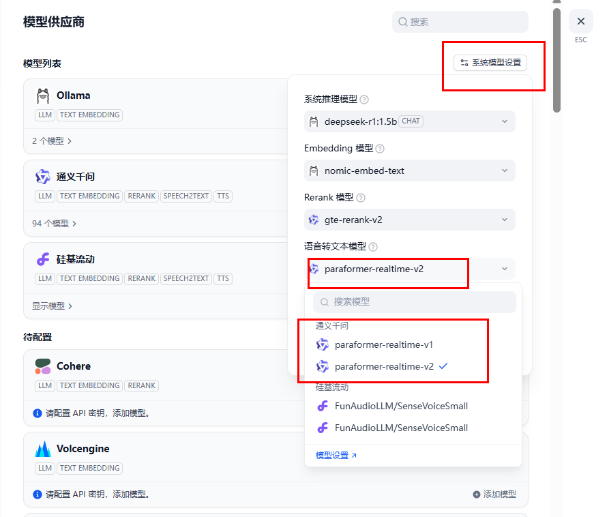Viewport: 609px width, 517px height.
Task: Open the 系统模型设置 button
Action: (490, 63)
